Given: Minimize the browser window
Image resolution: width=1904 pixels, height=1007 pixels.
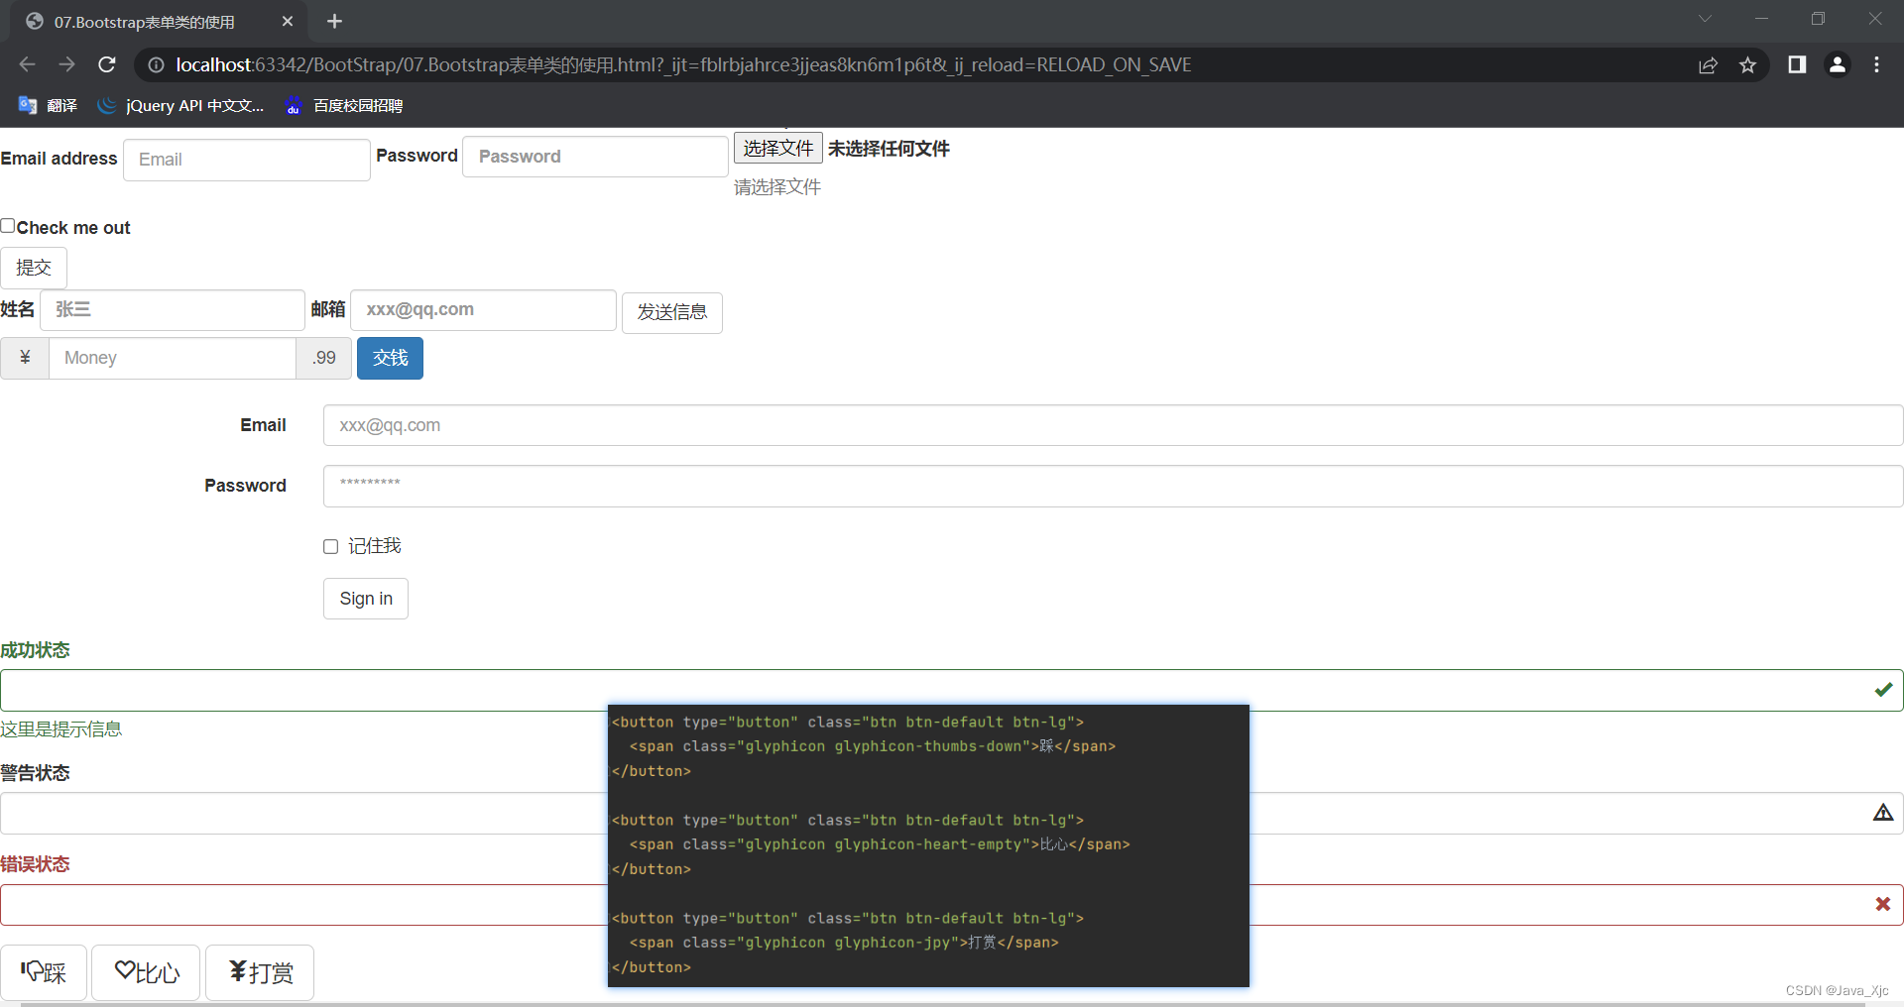Looking at the screenshot, I should coord(1761,19).
